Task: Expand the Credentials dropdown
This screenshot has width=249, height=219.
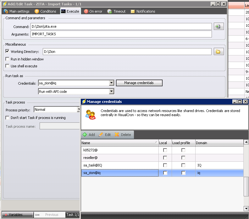Action: [111, 83]
